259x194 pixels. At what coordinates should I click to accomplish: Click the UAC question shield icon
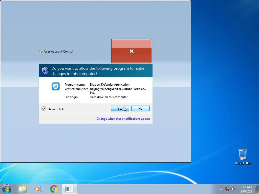[45, 71]
